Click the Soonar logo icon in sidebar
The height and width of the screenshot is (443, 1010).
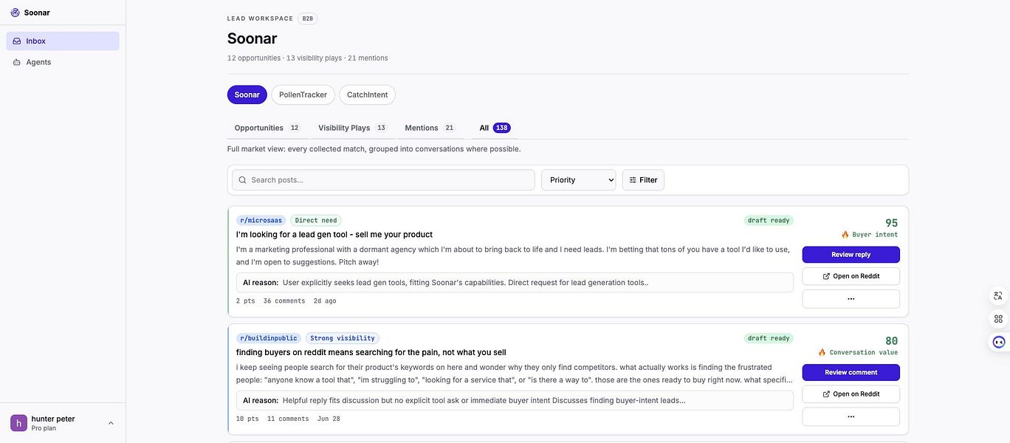click(x=16, y=13)
